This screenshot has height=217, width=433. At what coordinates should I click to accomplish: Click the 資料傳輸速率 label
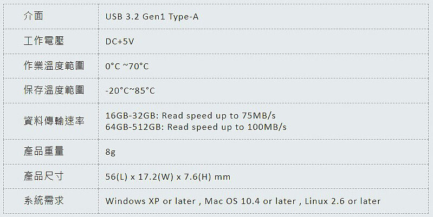click(54, 121)
